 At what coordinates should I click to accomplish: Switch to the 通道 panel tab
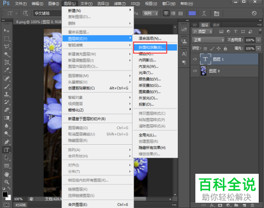tap(216, 25)
